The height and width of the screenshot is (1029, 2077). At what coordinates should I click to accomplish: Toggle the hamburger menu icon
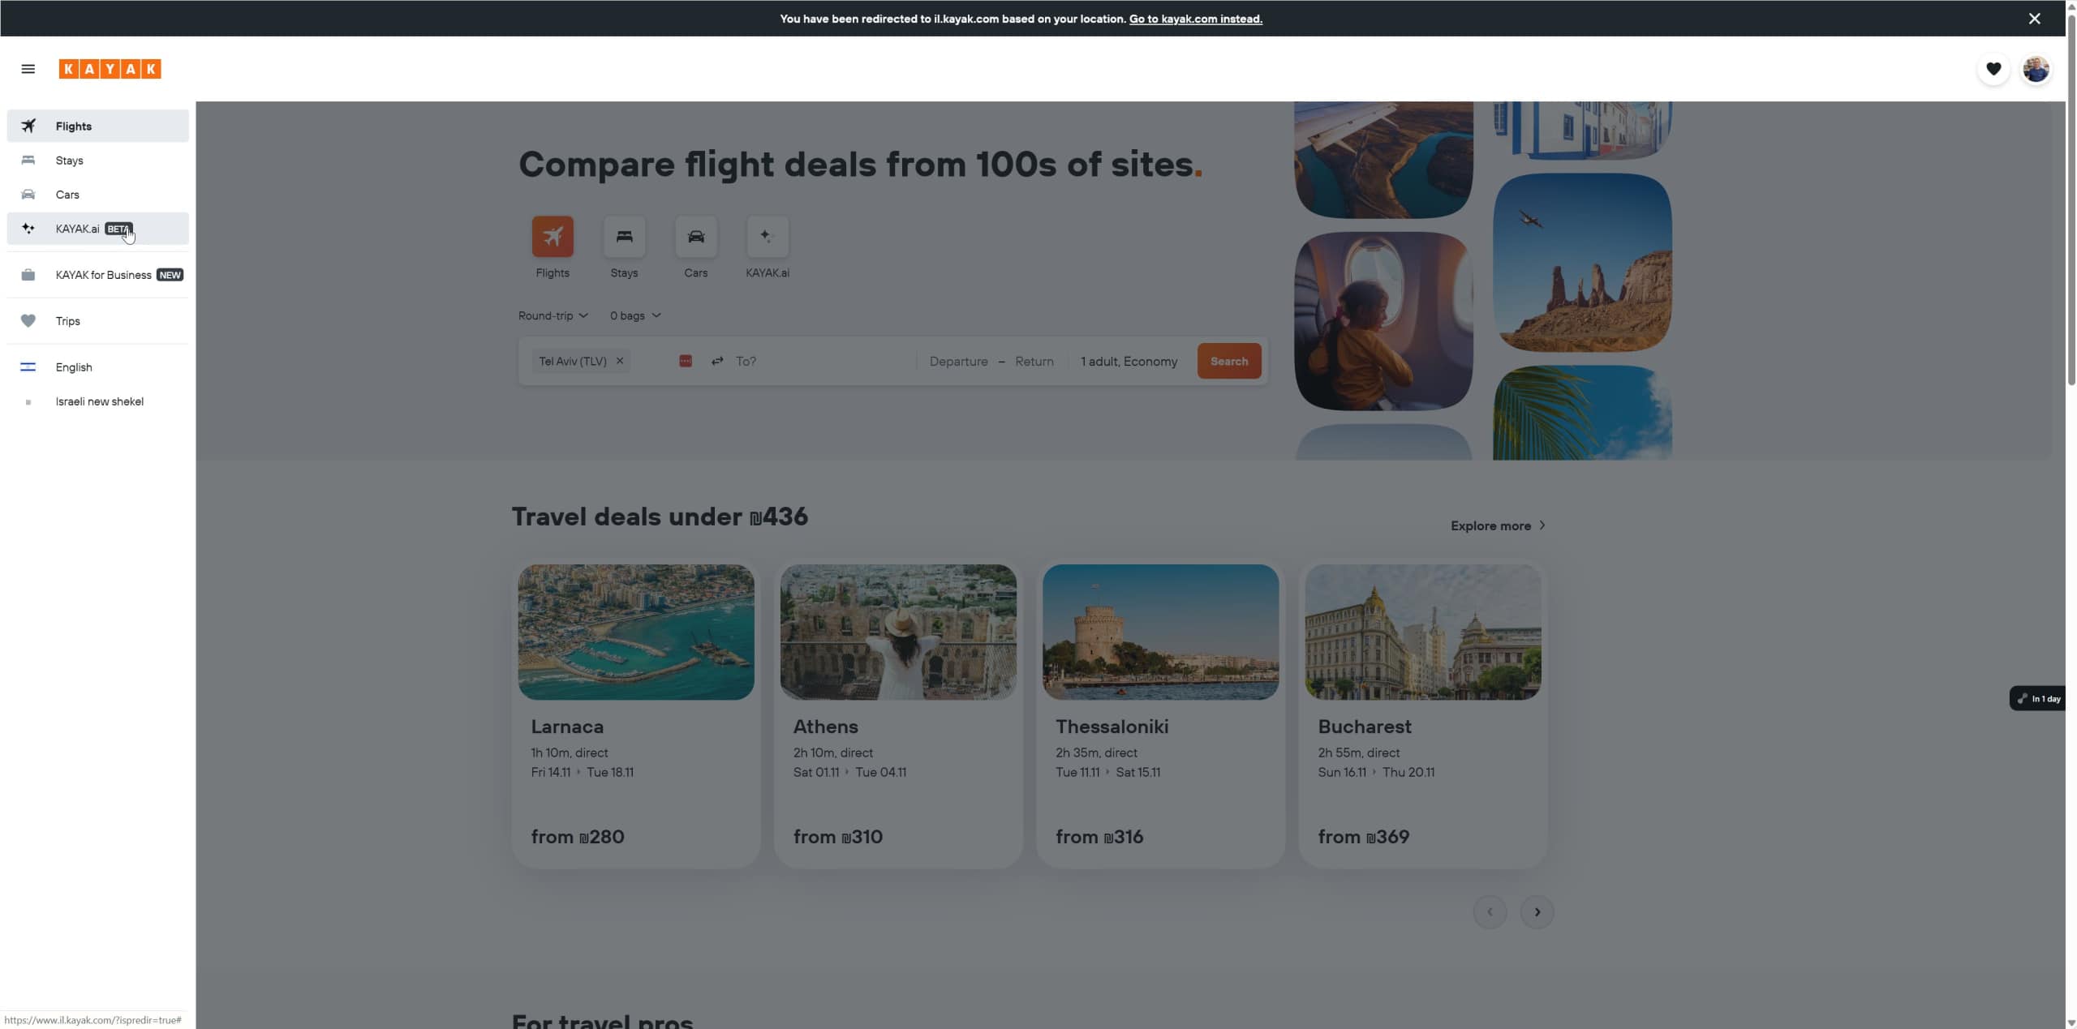point(28,69)
